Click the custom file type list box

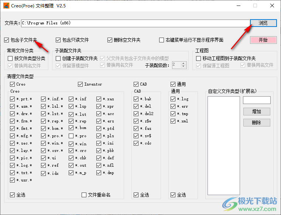pyautogui.click(x=224, y=146)
